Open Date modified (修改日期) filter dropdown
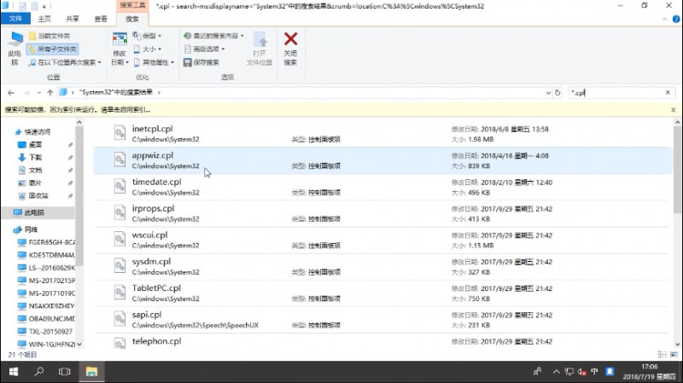This screenshot has height=383, width=683. tap(120, 49)
